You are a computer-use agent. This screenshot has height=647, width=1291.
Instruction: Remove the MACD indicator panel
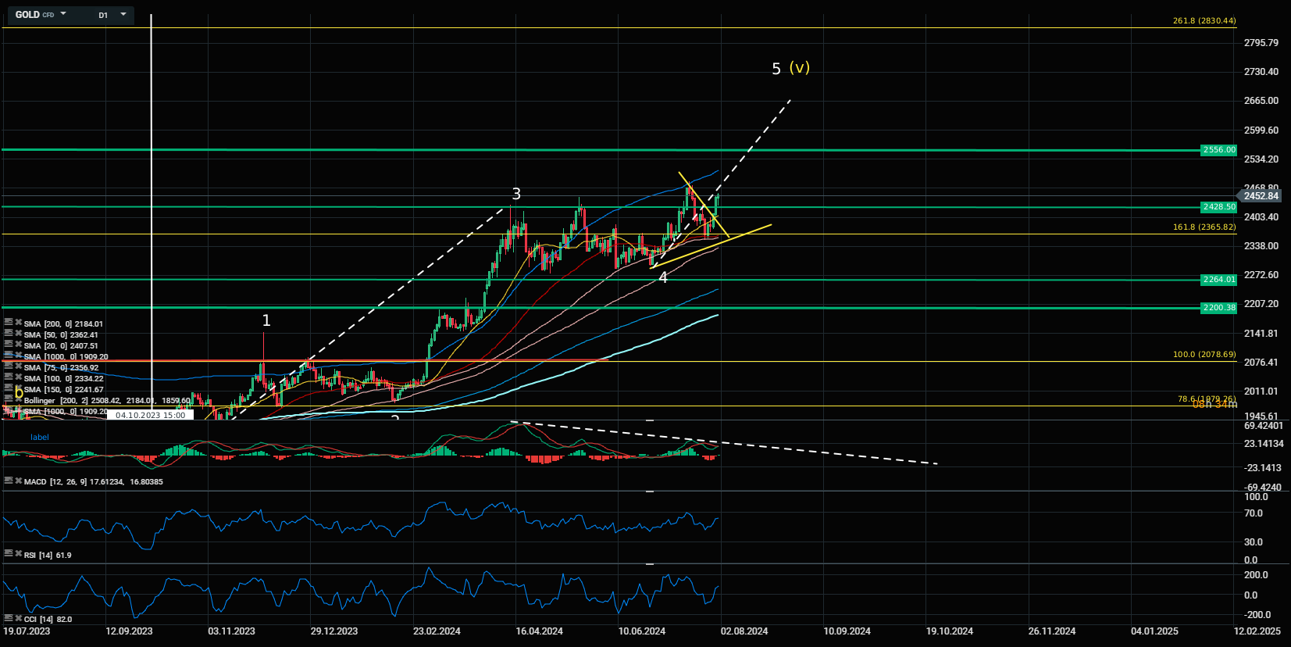click(18, 481)
